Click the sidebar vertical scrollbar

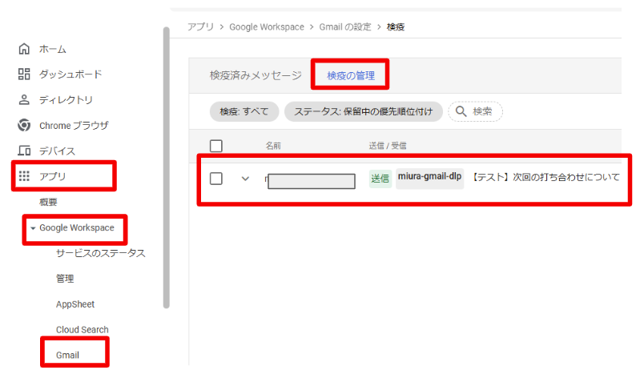click(167, 167)
